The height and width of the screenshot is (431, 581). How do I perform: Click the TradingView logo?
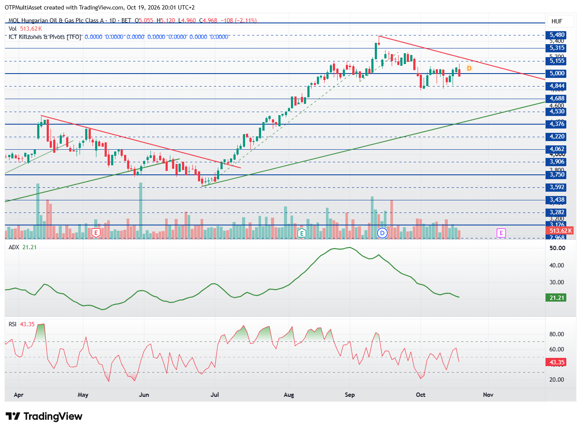44,416
